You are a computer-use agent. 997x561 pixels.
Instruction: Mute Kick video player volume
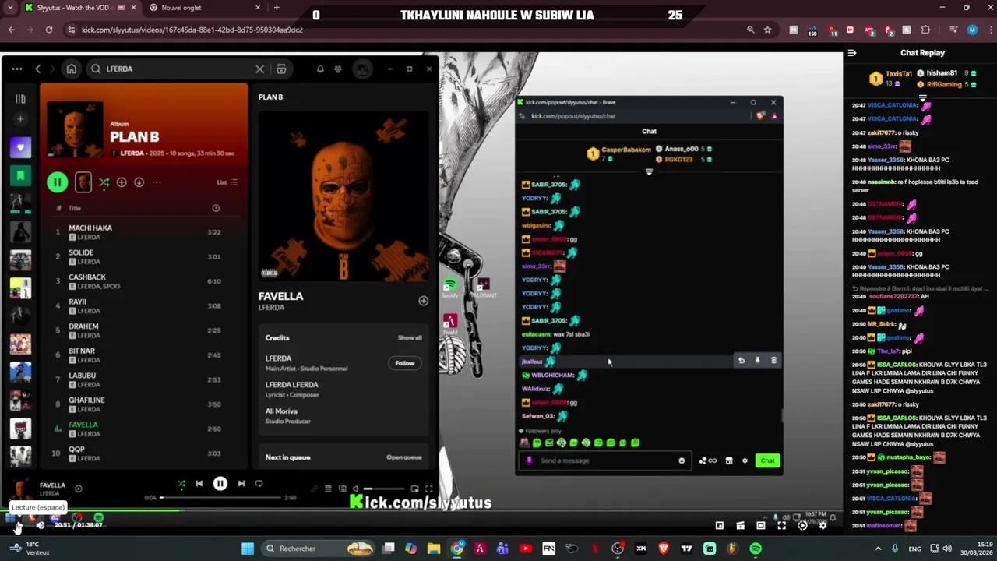[x=40, y=525]
